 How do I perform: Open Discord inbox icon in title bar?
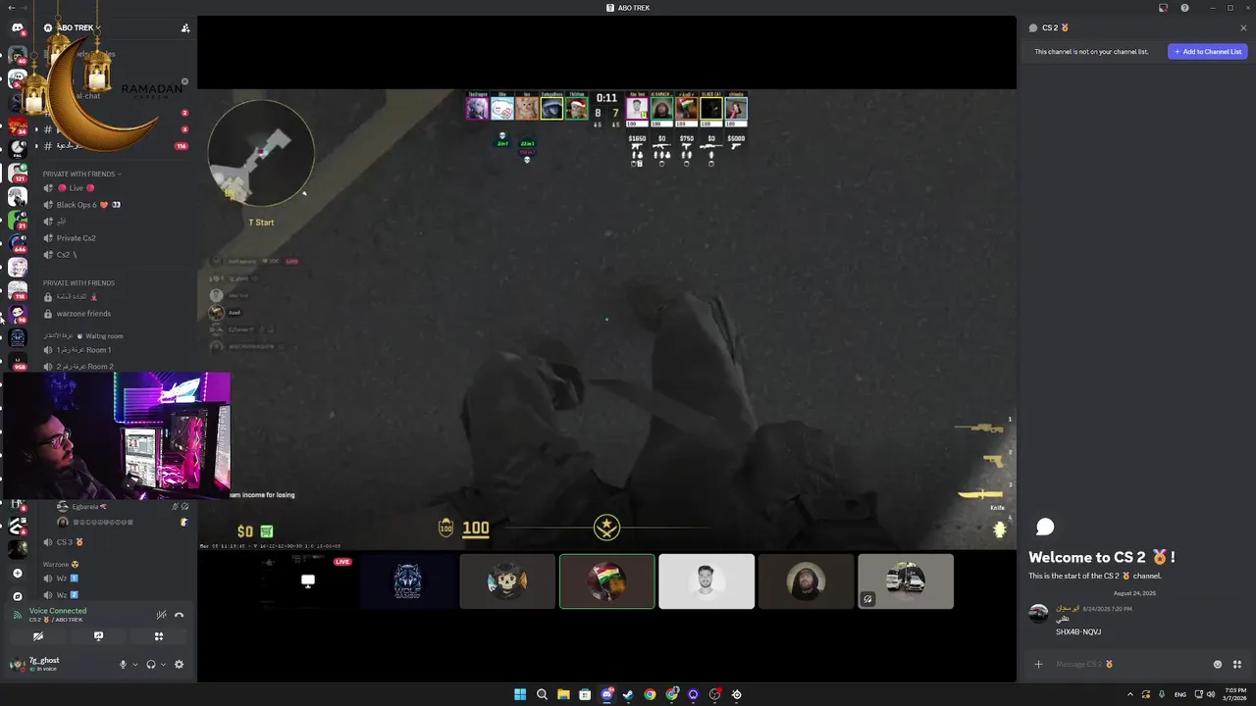tap(1163, 8)
